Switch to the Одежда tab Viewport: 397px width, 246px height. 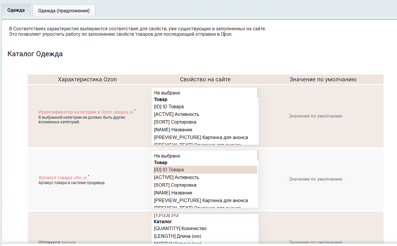coord(16,10)
